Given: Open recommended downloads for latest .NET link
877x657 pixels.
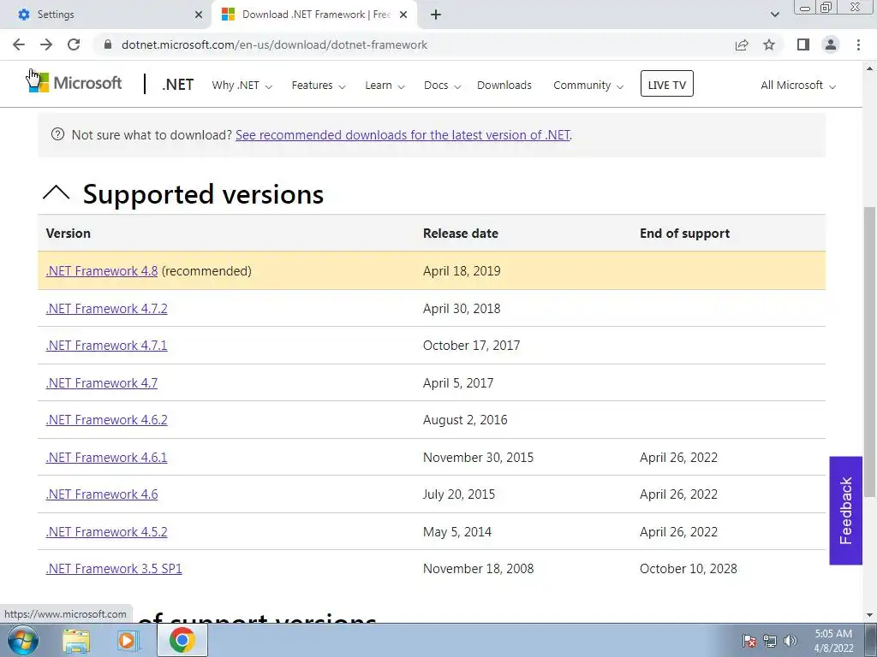Looking at the screenshot, I should pos(403,135).
